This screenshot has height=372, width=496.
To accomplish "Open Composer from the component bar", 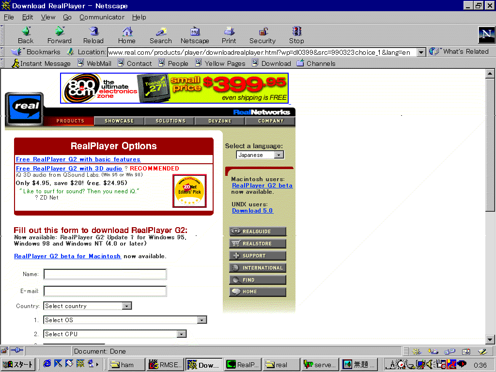I will pos(482,351).
